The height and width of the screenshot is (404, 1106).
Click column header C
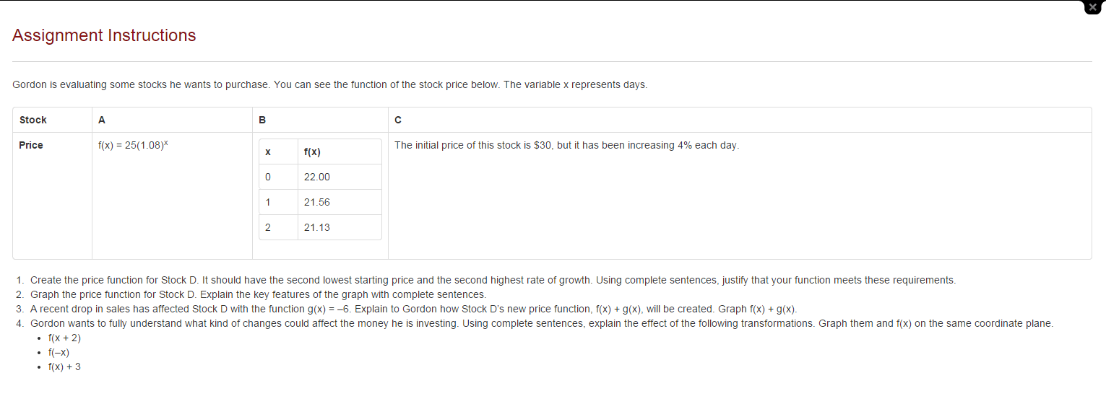pyautogui.click(x=398, y=120)
